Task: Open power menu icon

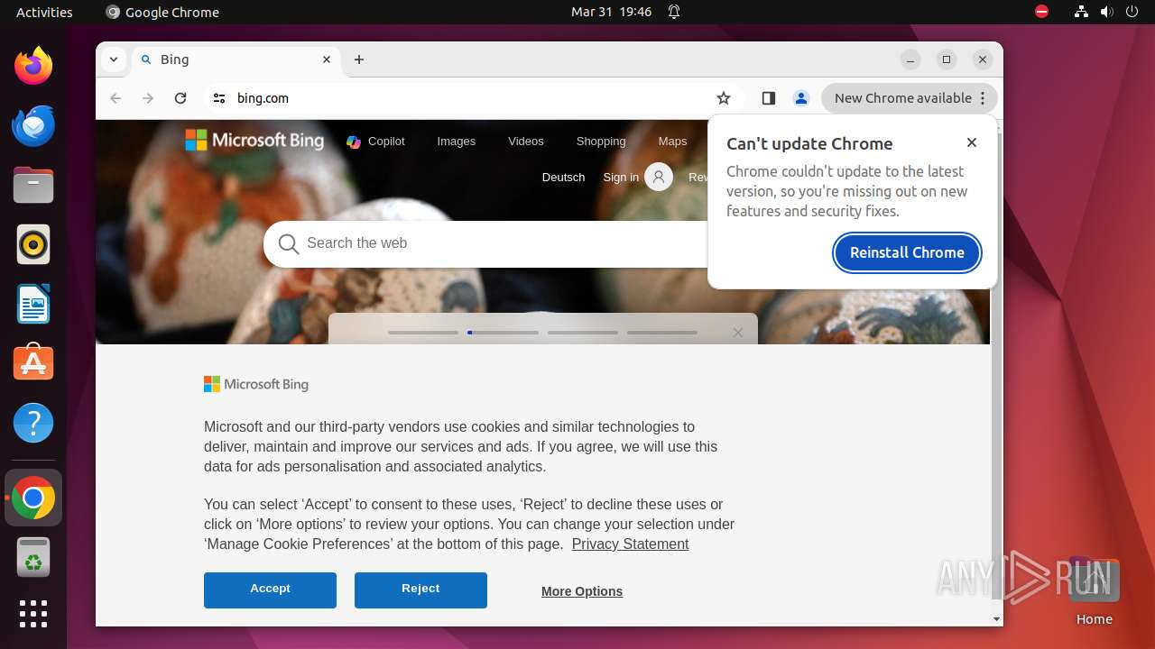Action: 1132,12
